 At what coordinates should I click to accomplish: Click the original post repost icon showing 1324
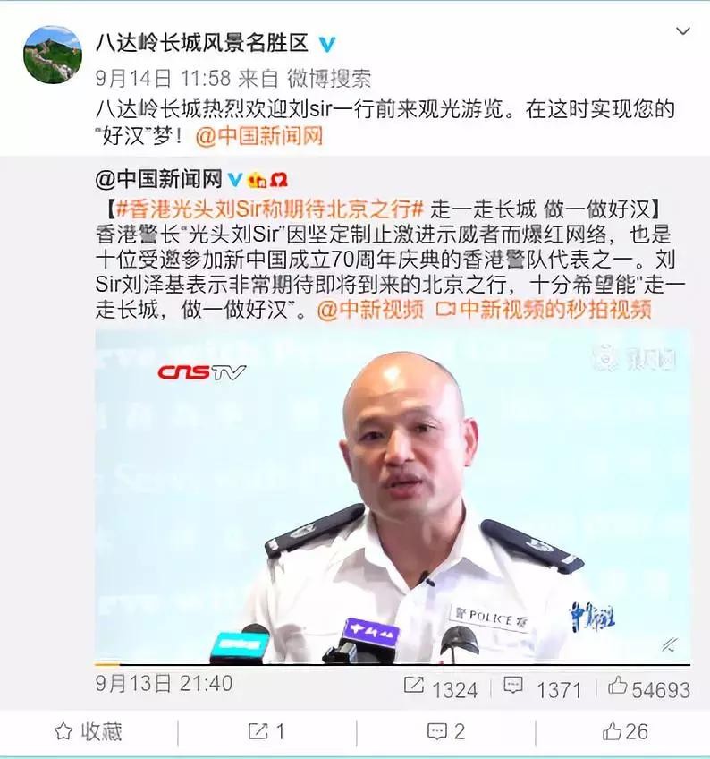pos(440,688)
